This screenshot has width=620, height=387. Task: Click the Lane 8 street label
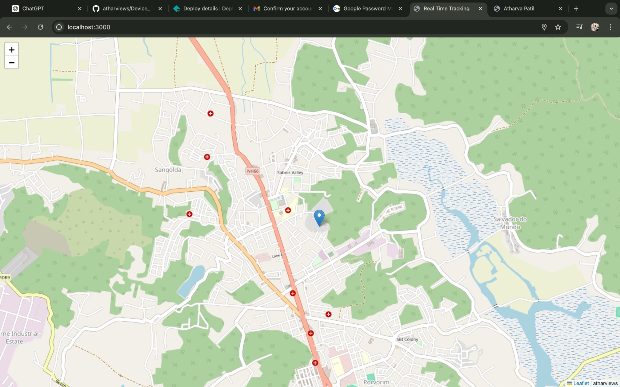coord(277,256)
